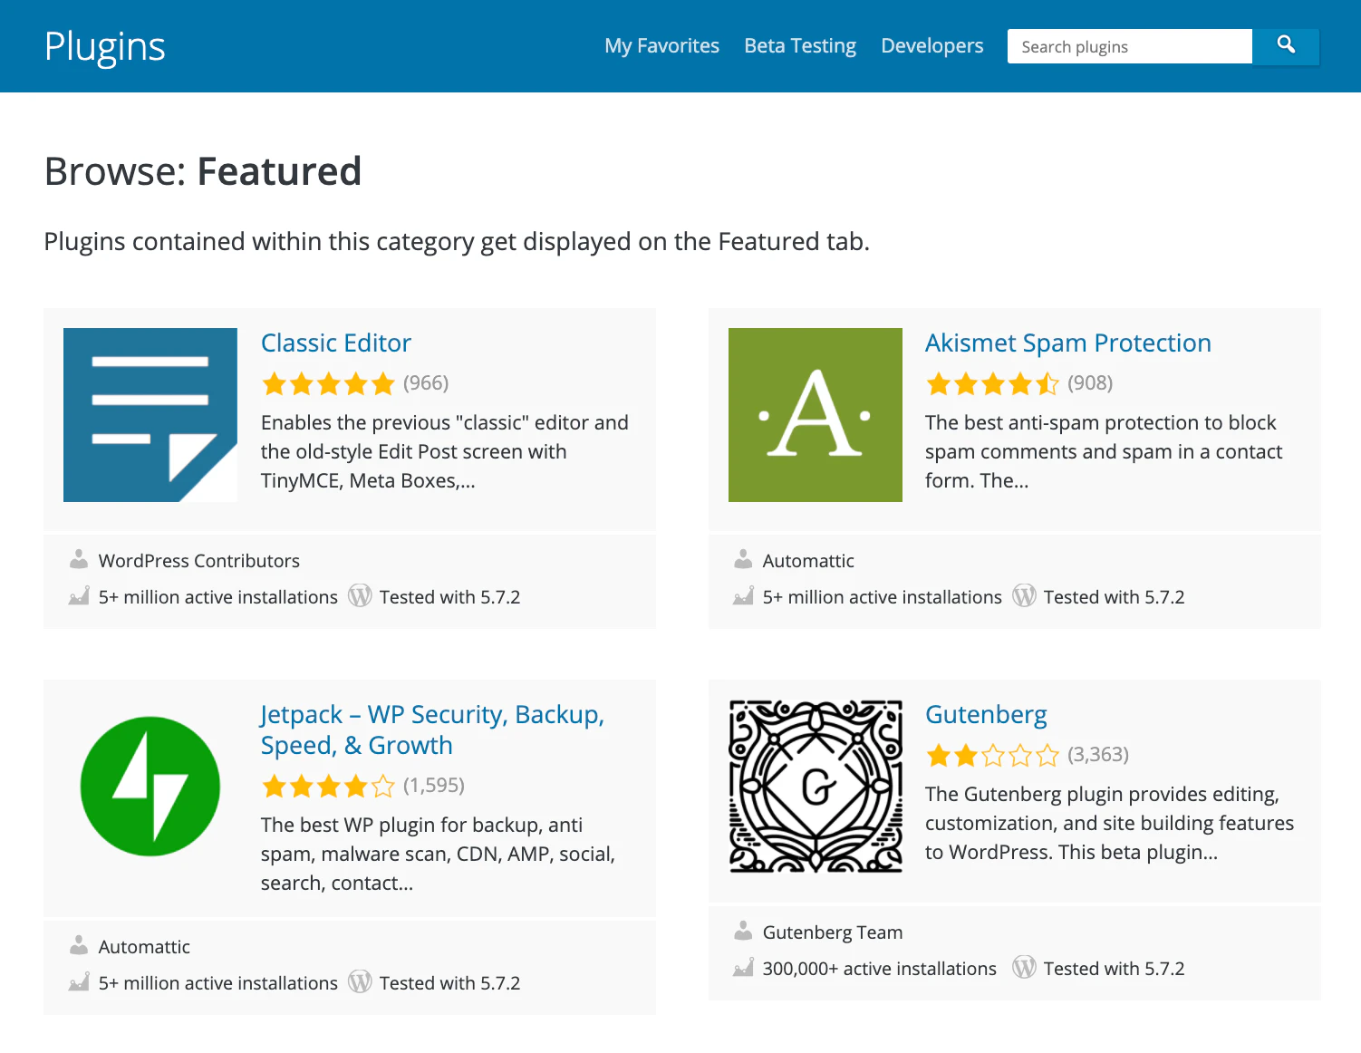
Task: Click author icon beside Automattic in Jetpack card
Action: [x=79, y=946]
